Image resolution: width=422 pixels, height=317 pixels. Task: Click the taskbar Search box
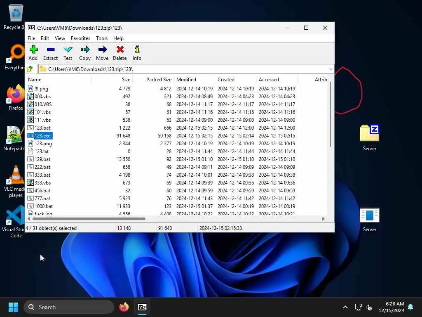point(69,307)
